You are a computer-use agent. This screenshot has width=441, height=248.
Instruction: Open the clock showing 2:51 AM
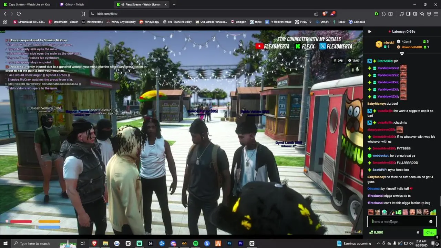point(421,244)
